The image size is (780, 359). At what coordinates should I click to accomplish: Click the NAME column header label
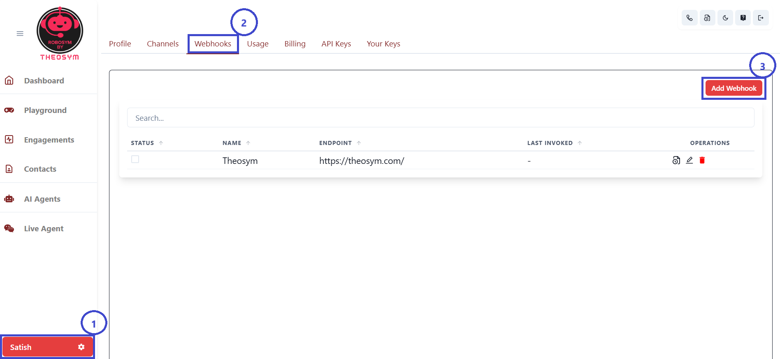pos(232,143)
